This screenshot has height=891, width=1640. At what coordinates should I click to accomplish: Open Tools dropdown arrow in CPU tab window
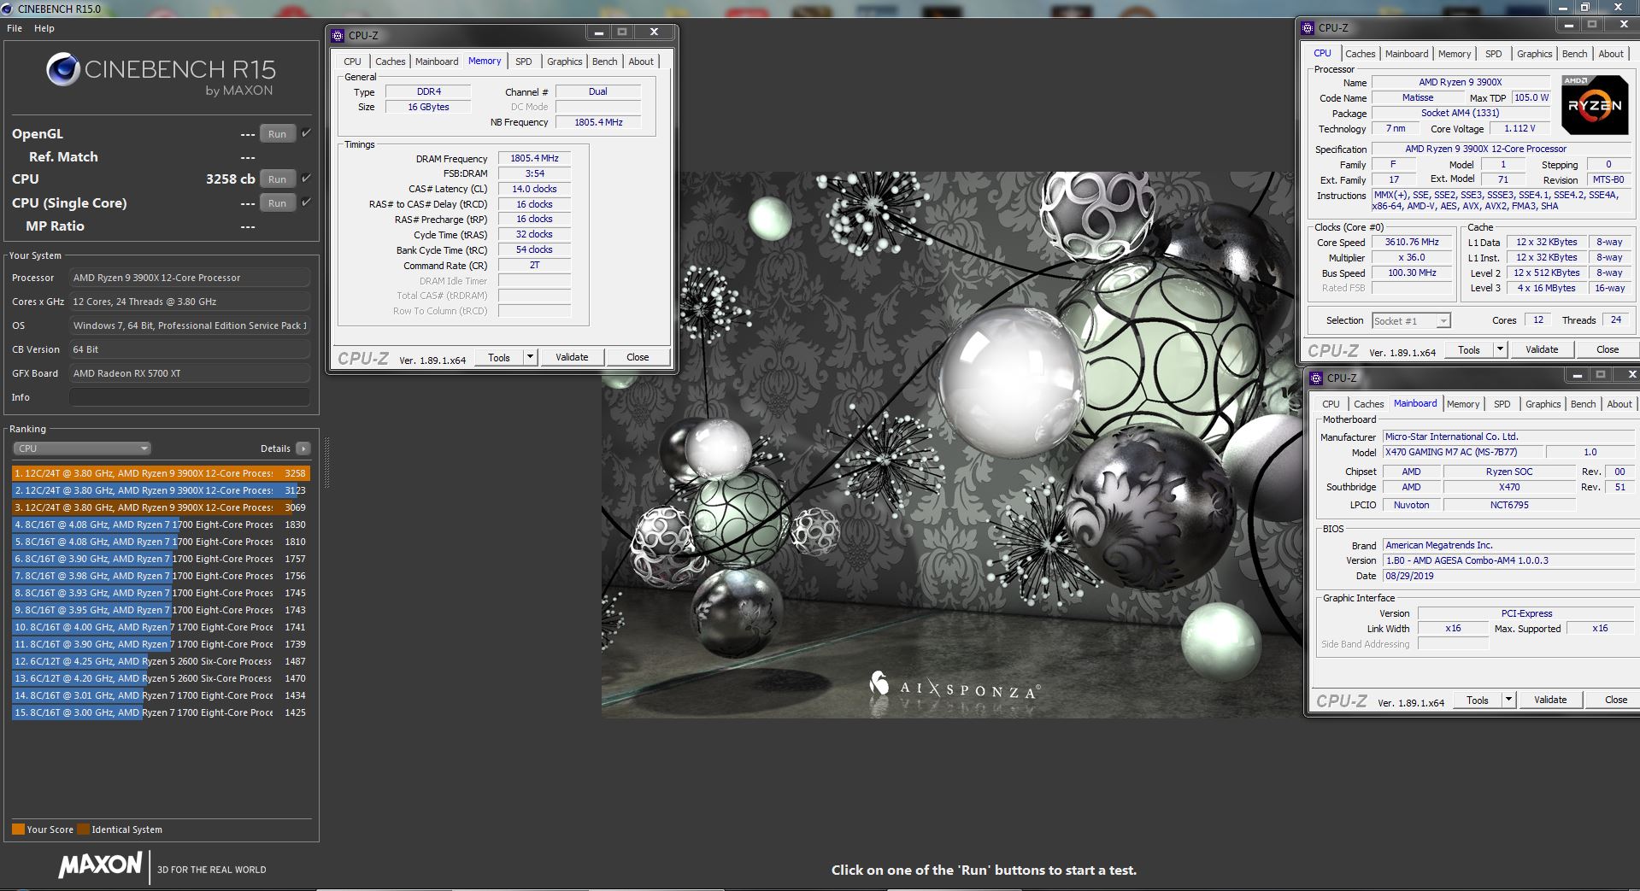[1500, 349]
